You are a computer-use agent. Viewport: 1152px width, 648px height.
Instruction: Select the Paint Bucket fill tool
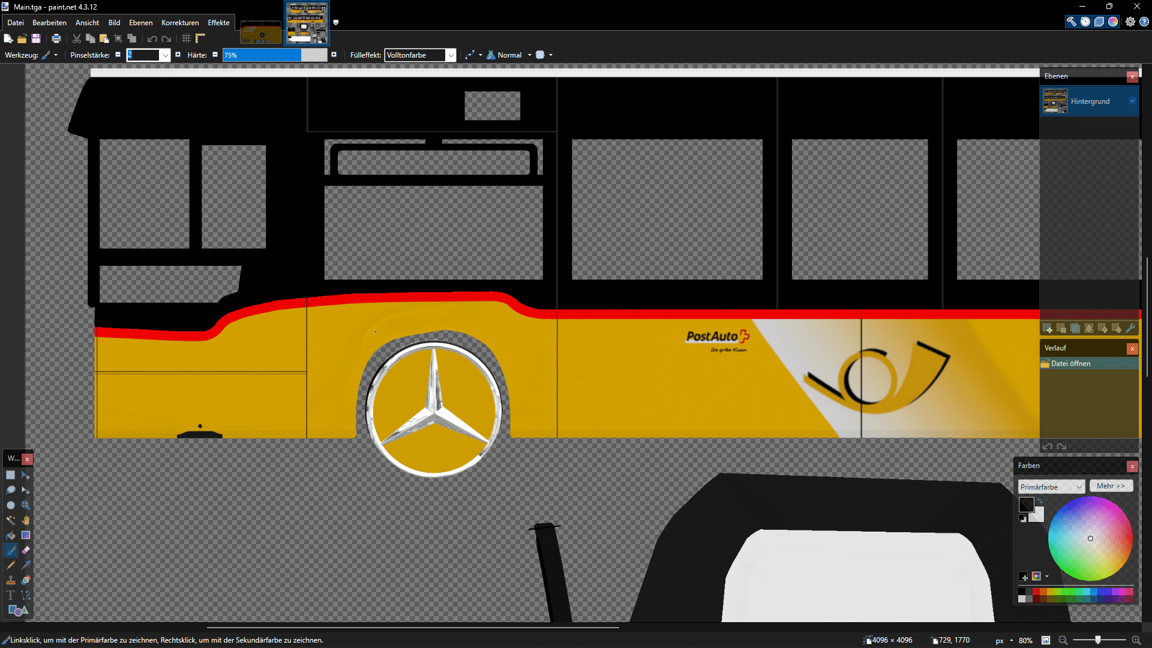(x=11, y=535)
